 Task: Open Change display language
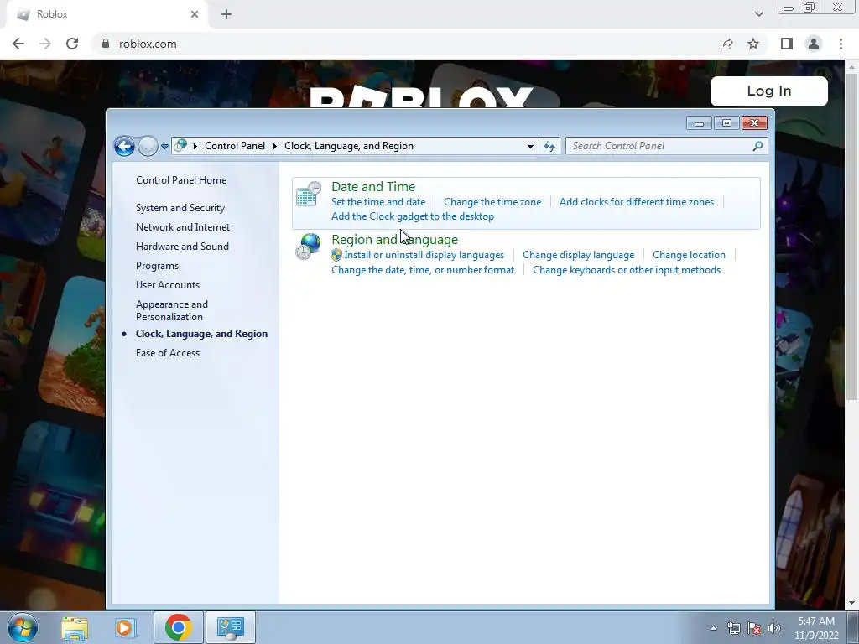point(579,255)
